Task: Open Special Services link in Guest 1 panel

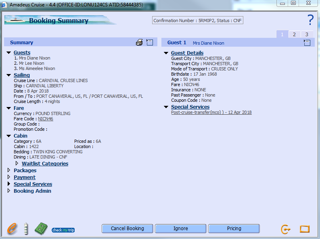Action: (x=190, y=107)
